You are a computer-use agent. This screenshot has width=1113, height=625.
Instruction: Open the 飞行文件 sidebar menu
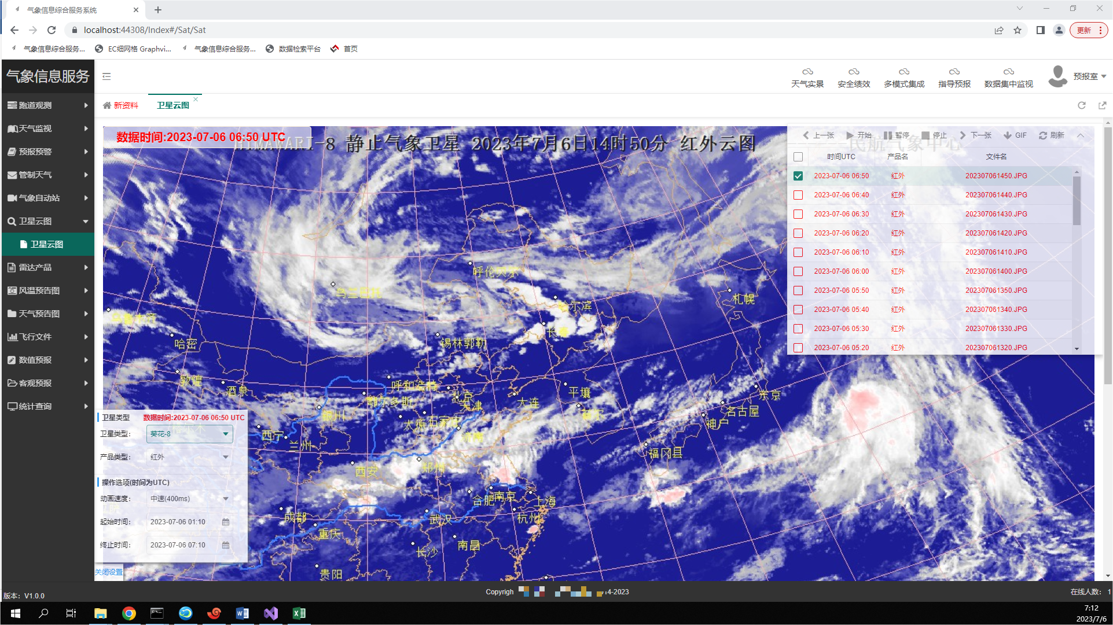pos(48,337)
